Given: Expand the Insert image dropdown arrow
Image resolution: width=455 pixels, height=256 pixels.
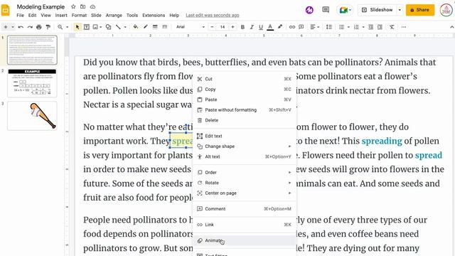Looking at the screenshot, I should point(101,27).
